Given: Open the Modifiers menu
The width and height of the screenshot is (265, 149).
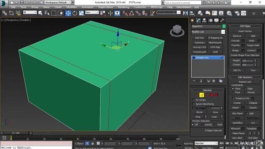Looking at the screenshot, I should [72, 7].
